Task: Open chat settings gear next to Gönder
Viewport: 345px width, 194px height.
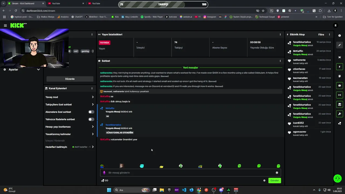Action: pyautogui.click(x=264, y=181)
